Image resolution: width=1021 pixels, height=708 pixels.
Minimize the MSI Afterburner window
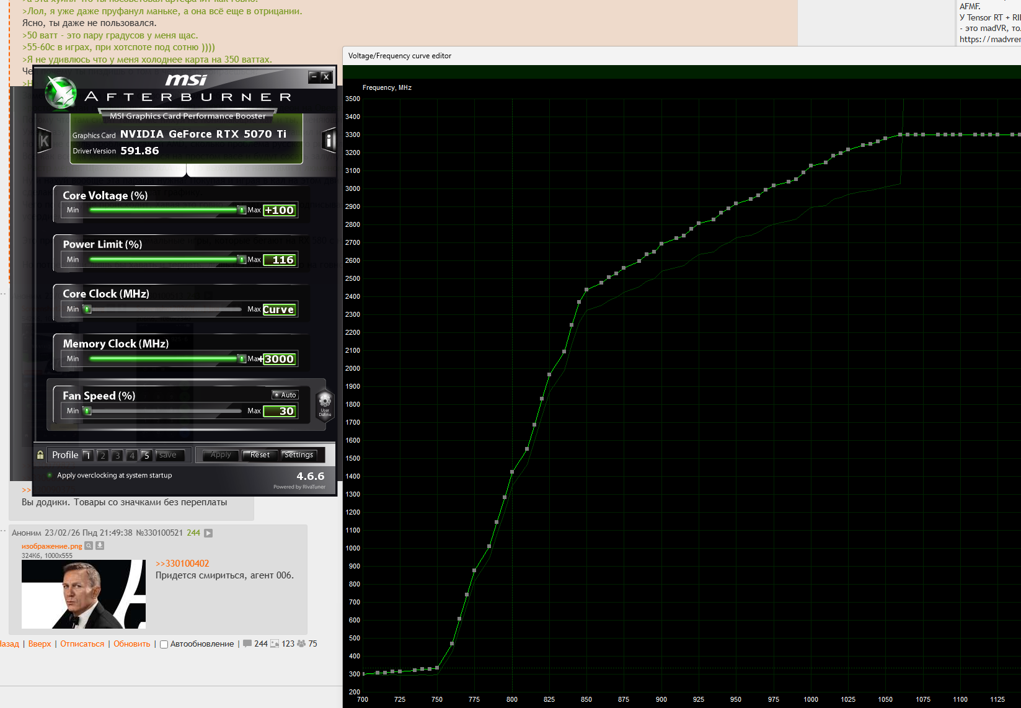click(x=314, y=77)
